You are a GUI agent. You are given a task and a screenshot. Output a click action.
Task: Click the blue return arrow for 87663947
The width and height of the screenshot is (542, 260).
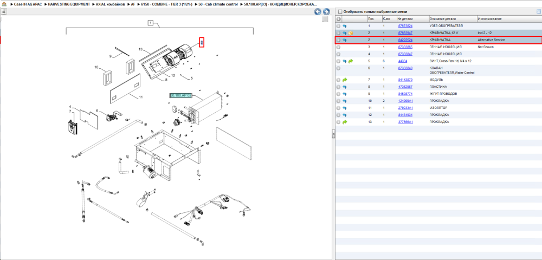click(x=345, y=33)
